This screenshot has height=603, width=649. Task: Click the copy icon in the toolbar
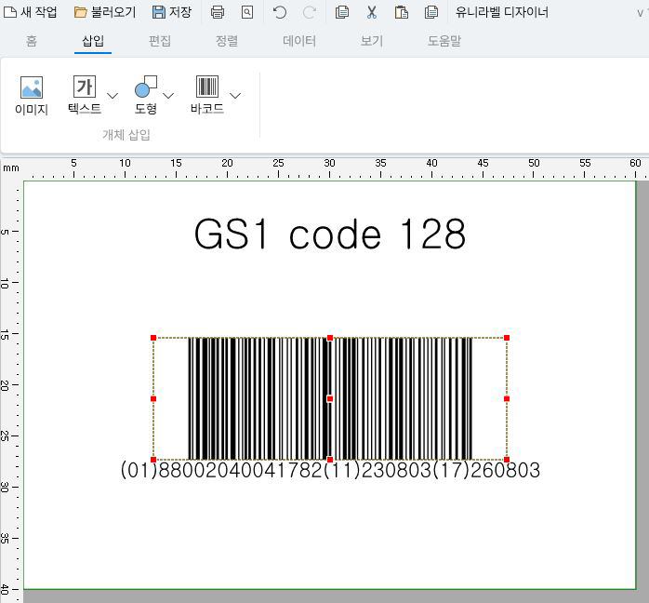coord(342,12)
